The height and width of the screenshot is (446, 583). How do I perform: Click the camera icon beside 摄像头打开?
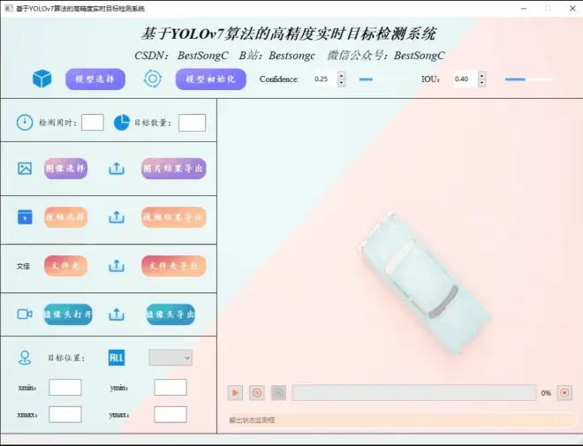[25, 314]
